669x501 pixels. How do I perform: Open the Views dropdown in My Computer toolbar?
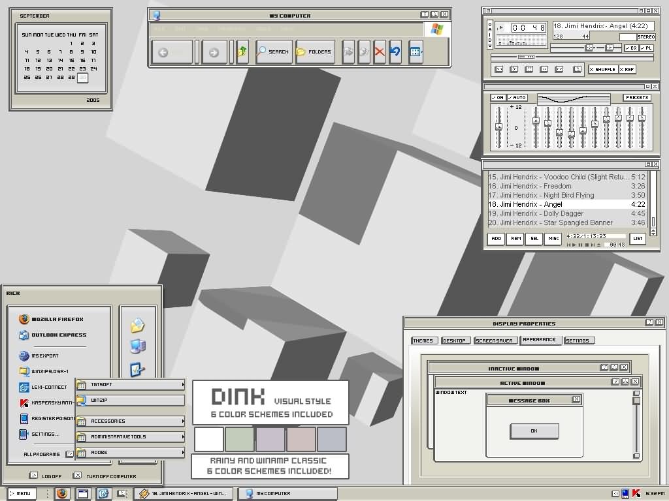coord(416,52)
